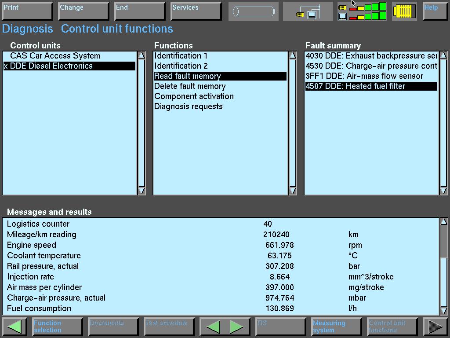Click the yellow diagnostic connector icon
The image size is (450, 338).
coord(404,11)
